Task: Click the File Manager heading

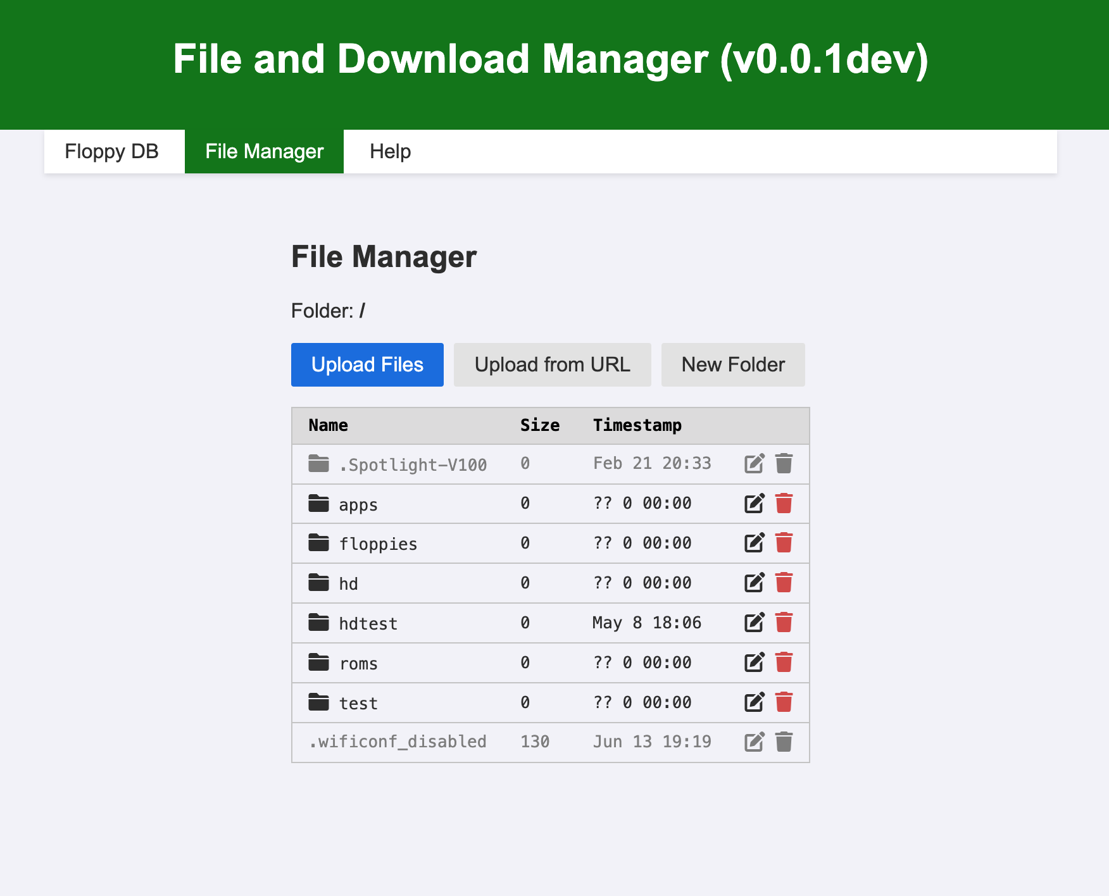Action: pyautogui.click(x=384, y=257)
